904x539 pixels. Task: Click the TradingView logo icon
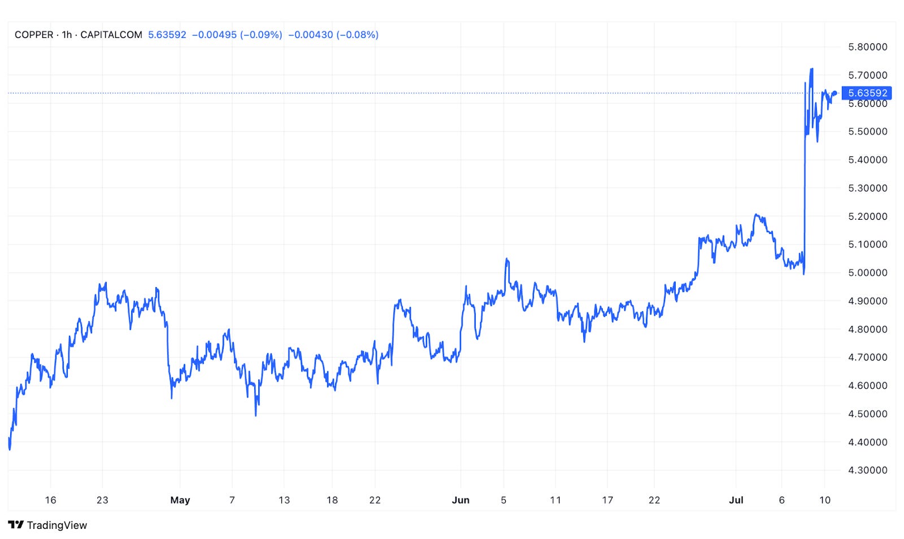[16, 525]
